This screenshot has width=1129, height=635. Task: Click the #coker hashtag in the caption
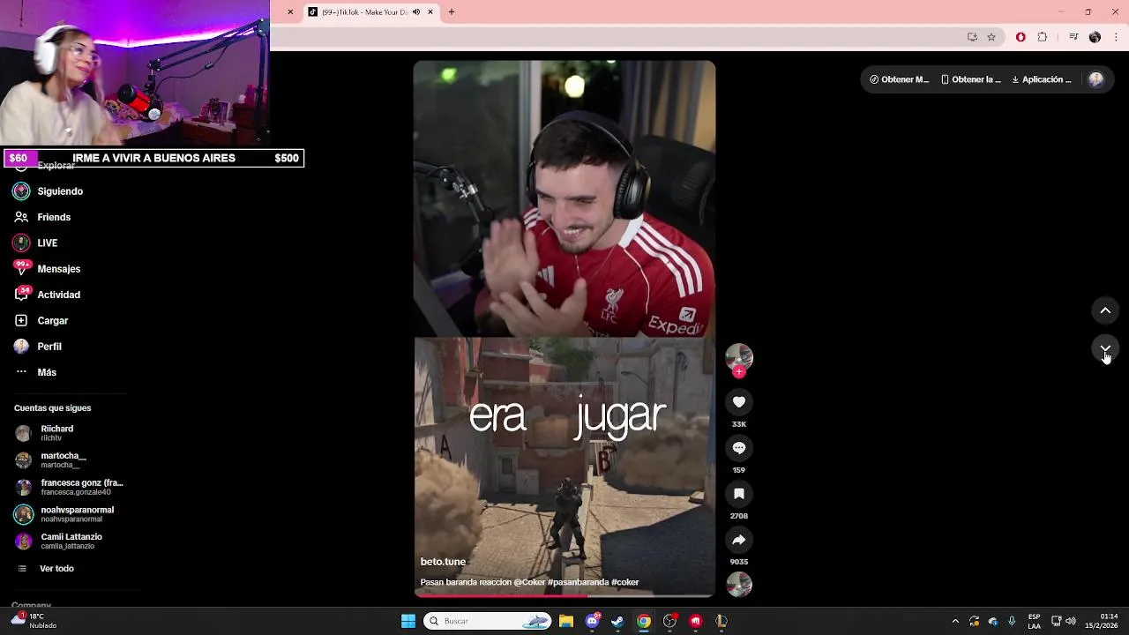(624, 582)
